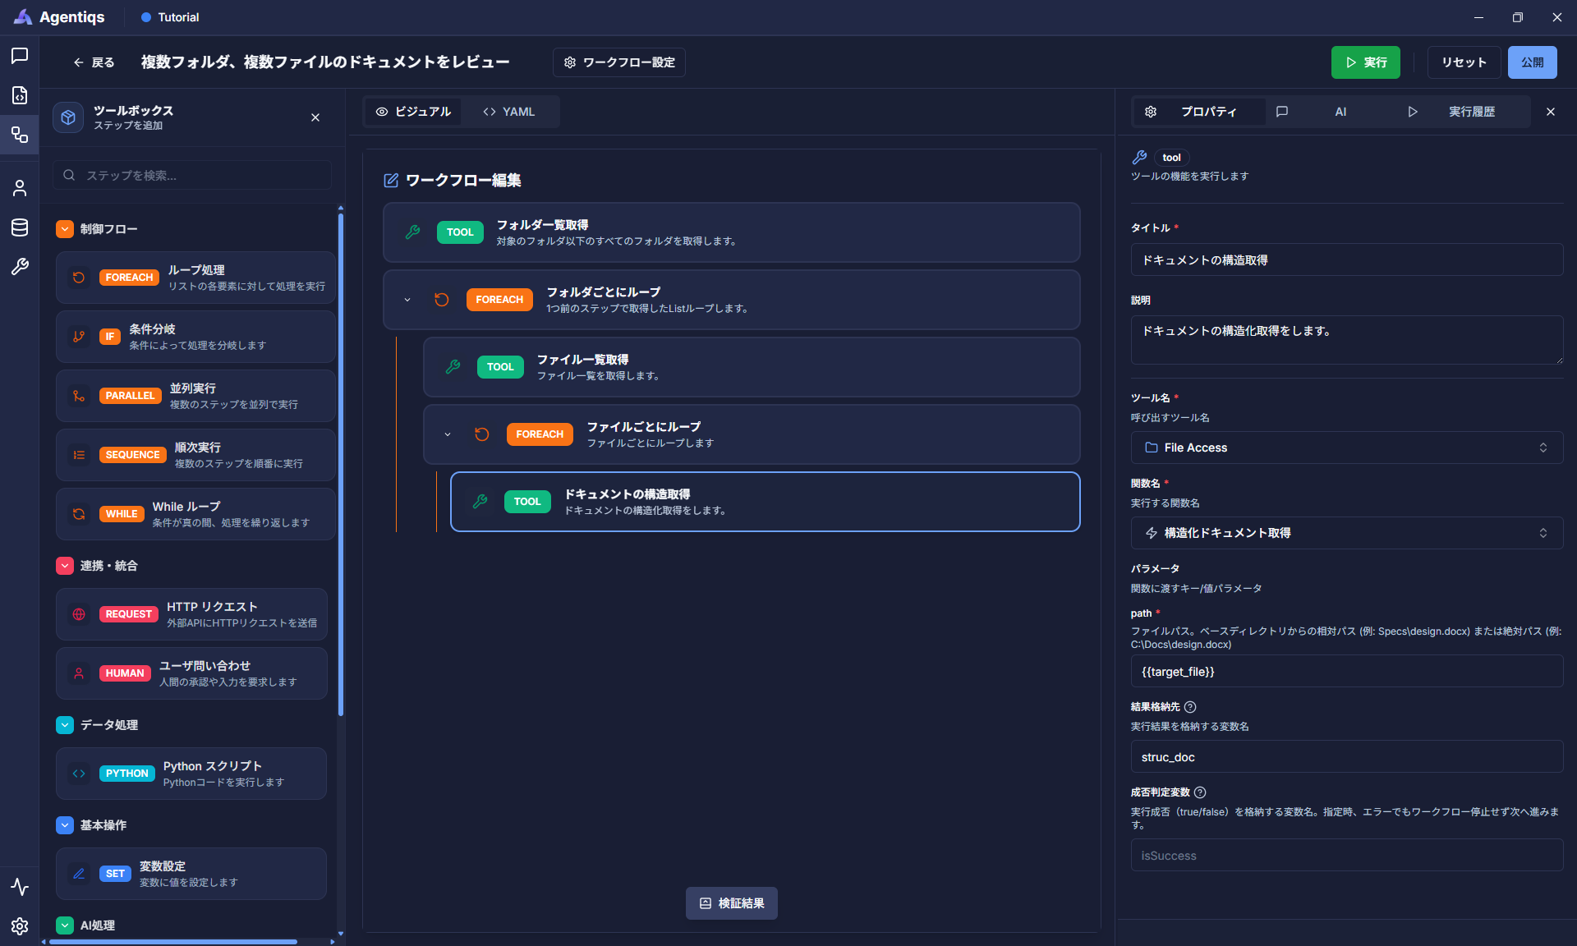1577x946 pixels.
Task: Open the 構造化ドキュメント取得 function dropdown
Action: point(1346,533)
